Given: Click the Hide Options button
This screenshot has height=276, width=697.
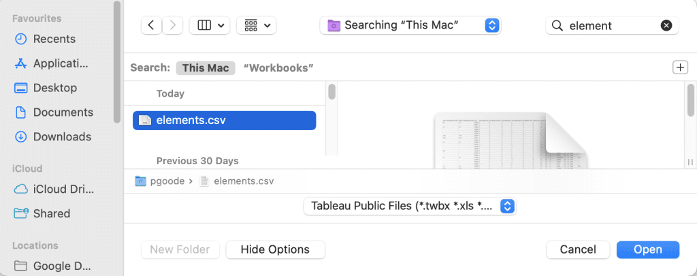Looking at the screenshot, I should pyautogui.click(x=275, y=249).
